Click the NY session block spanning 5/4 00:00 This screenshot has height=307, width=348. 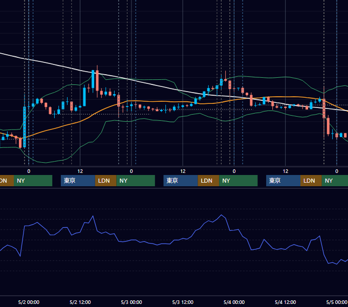click(x=238, y=181)
